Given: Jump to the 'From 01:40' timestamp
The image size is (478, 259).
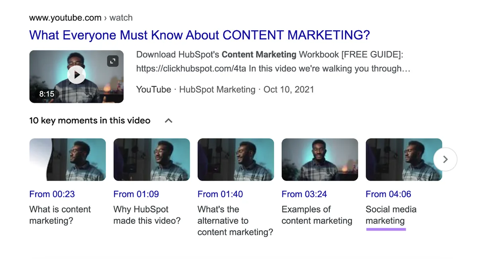Looking at the screenshot, I should point(220,194).
